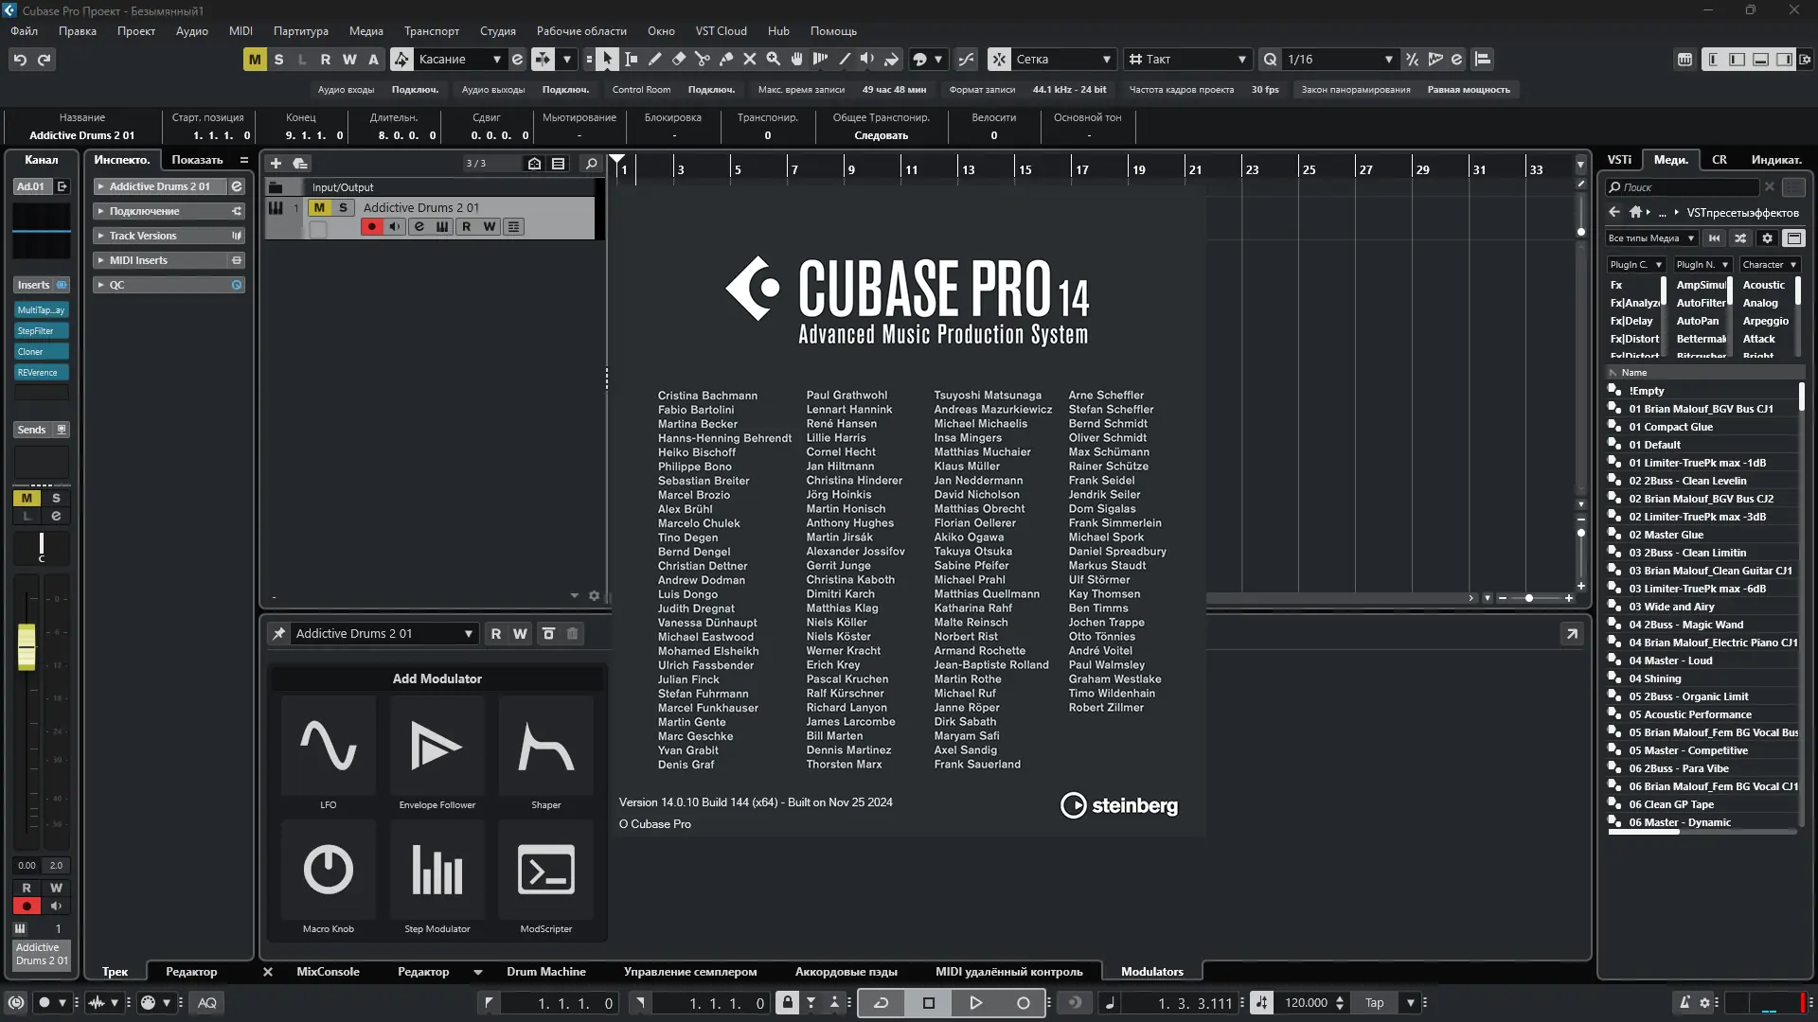Open the 1/16 quantize dropdown
1818x1022 pixels.
pyautogui.click(x=1388, y=60)
